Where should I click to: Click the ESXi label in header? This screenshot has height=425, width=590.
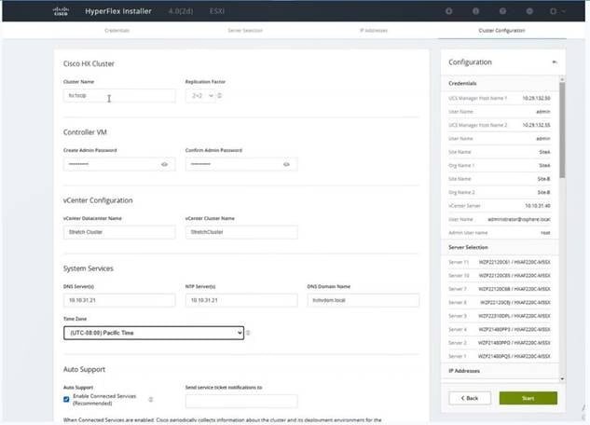click(x=217, y=11)
